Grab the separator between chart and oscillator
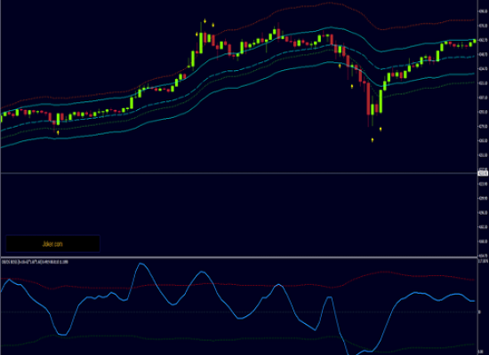Screen dimensions: 489x355 tap(239, 257)
